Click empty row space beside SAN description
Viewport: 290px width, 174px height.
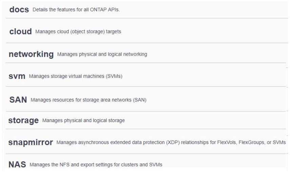(217, 100)
